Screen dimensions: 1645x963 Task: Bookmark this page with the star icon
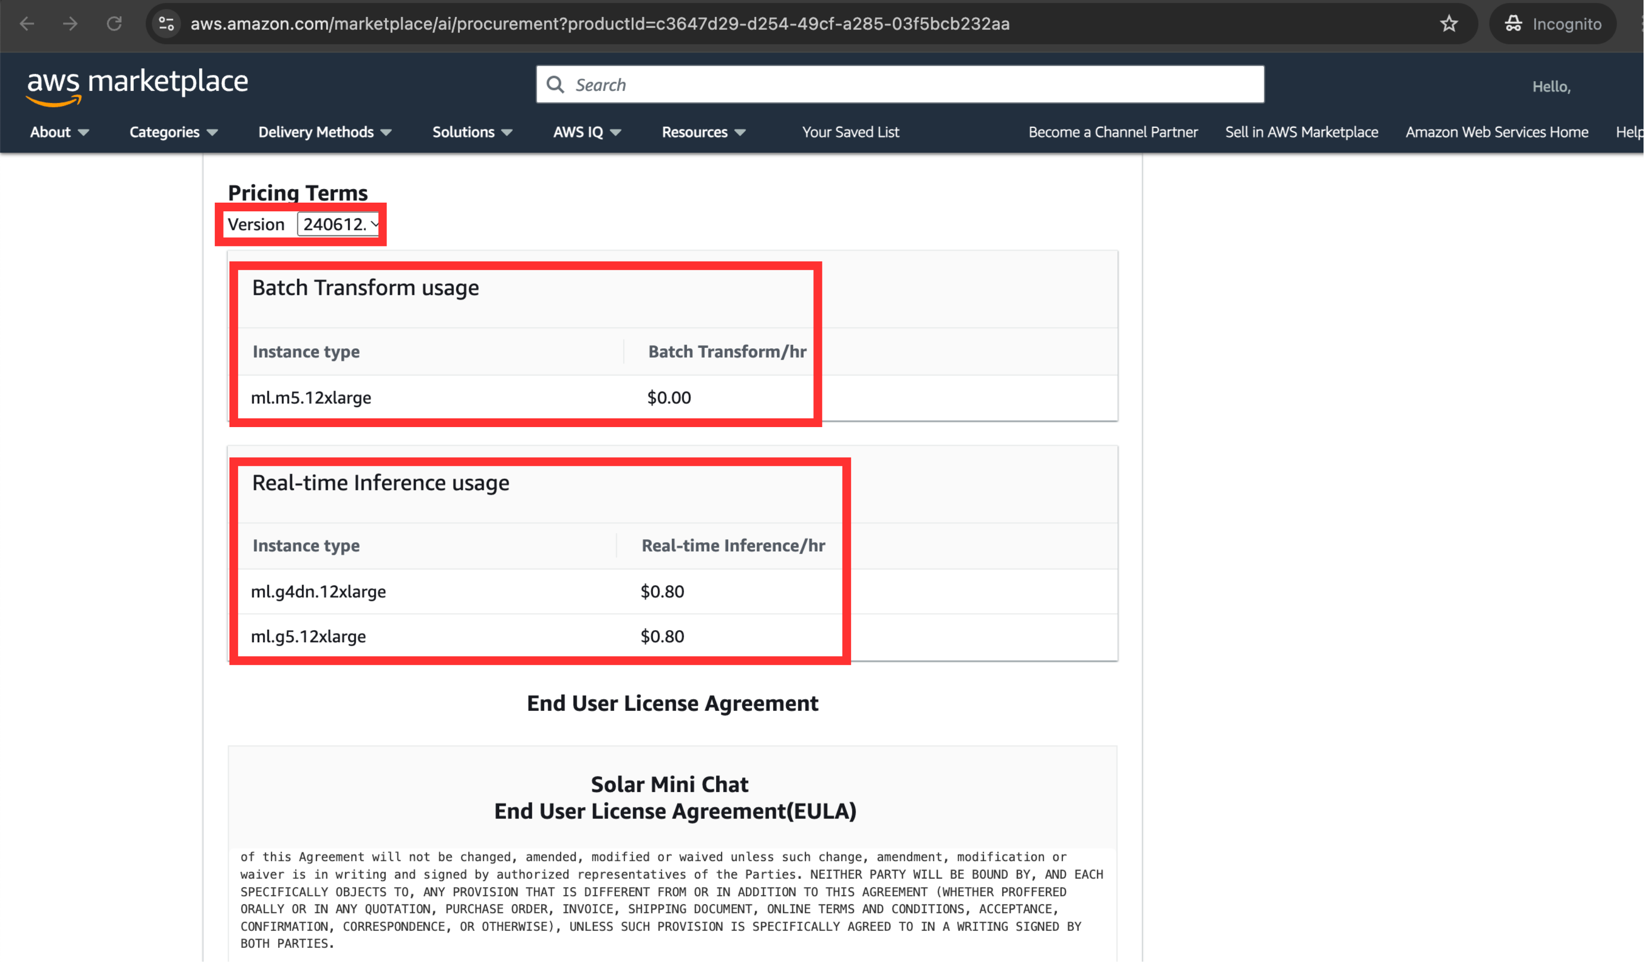(1449, 24)
